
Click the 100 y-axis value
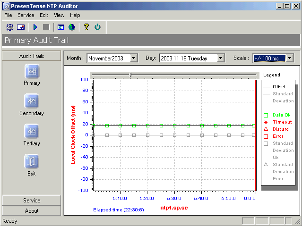(x=84, y=80)
